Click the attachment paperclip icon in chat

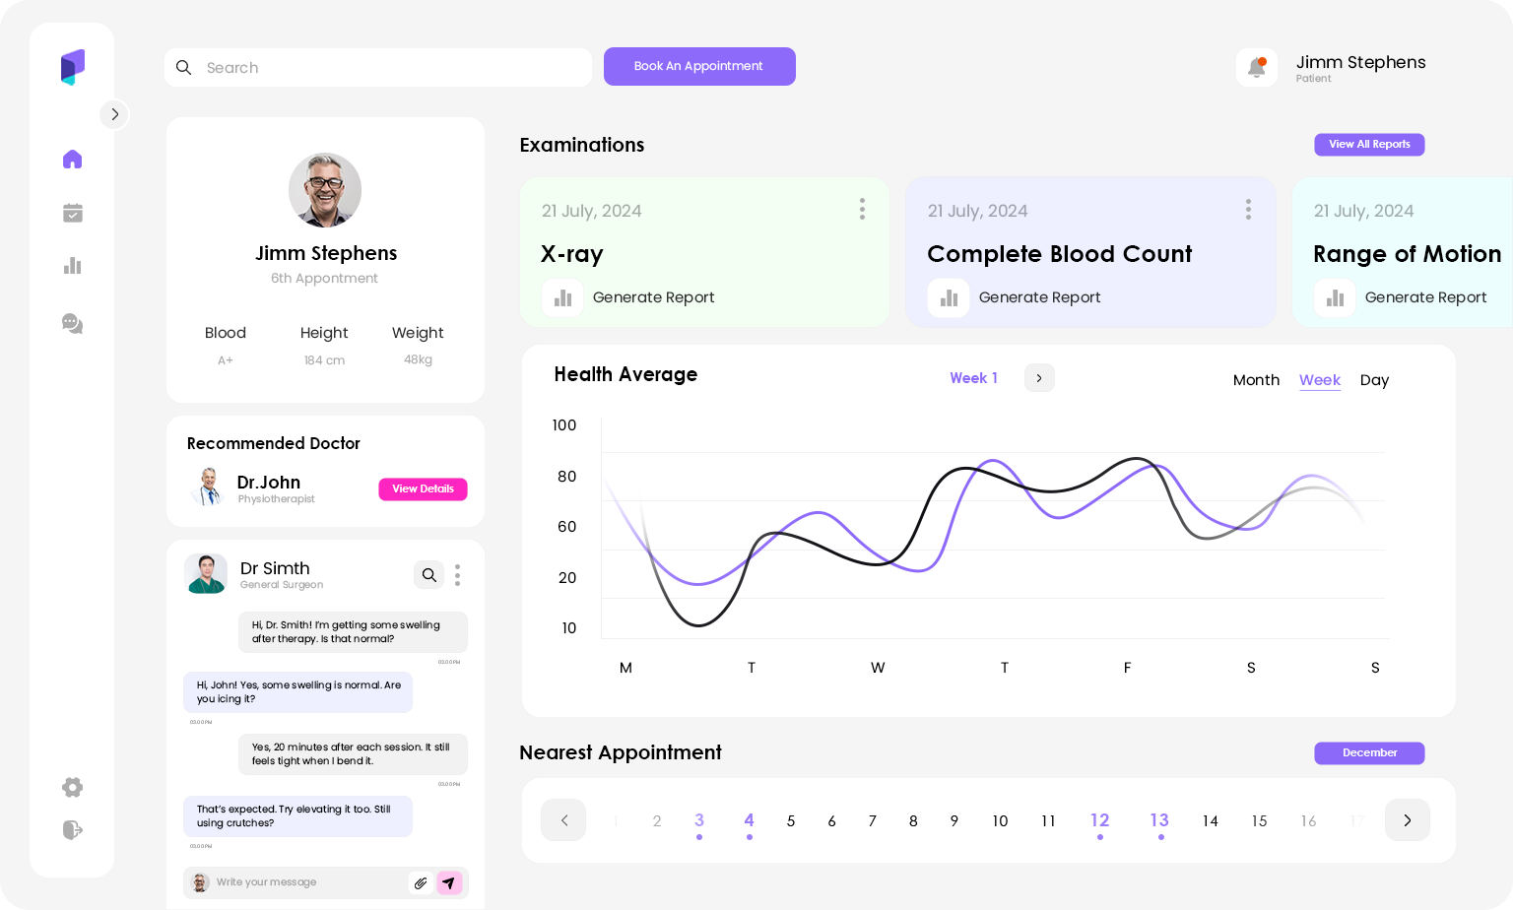pyautogui.click(x=421, y=883)
